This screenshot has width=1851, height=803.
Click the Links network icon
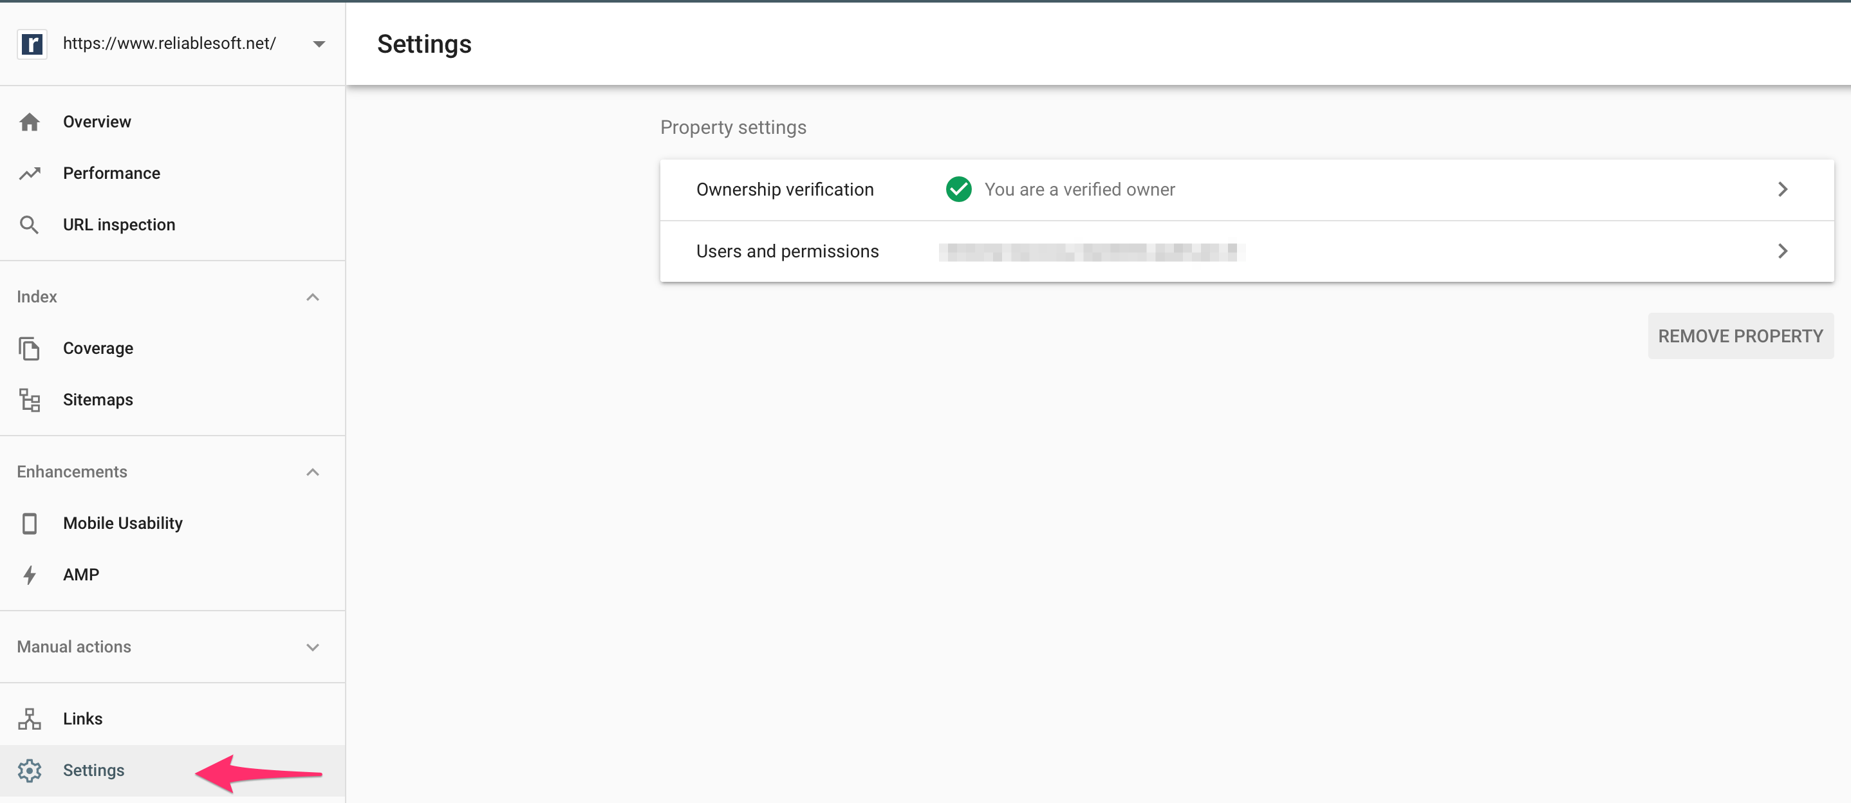tap(30, 719)
